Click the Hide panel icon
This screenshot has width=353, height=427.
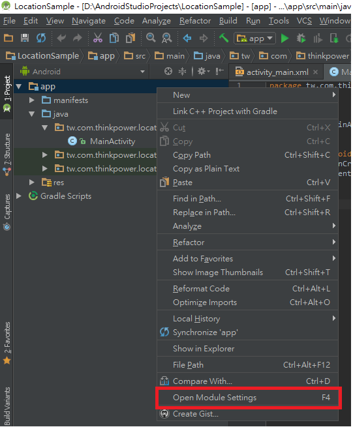click(219, 72)
